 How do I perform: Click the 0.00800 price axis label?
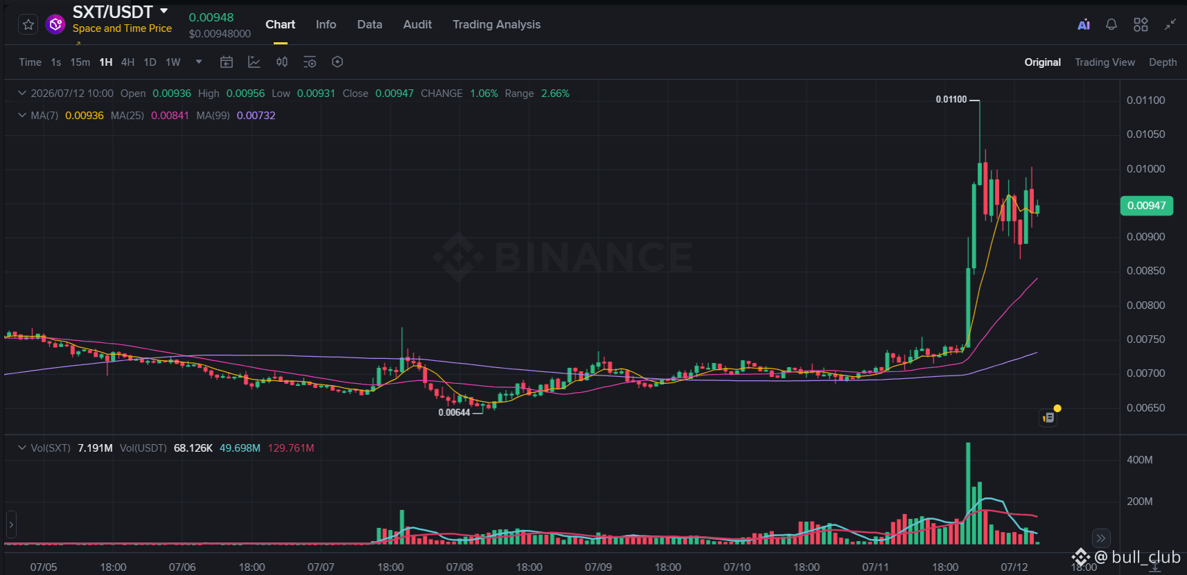tap(1146, 306)
